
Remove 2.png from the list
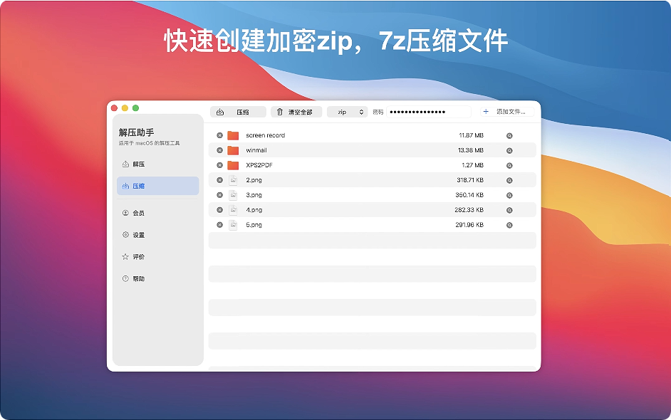(x=219, y=180)
